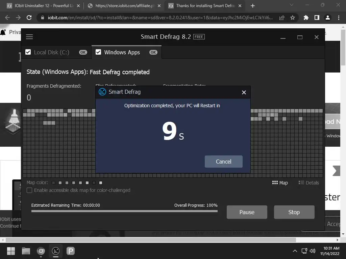The image size is (346, 259).
Task: Select Thanks for installing Smart Defrag tab
Action: [206, 6]
